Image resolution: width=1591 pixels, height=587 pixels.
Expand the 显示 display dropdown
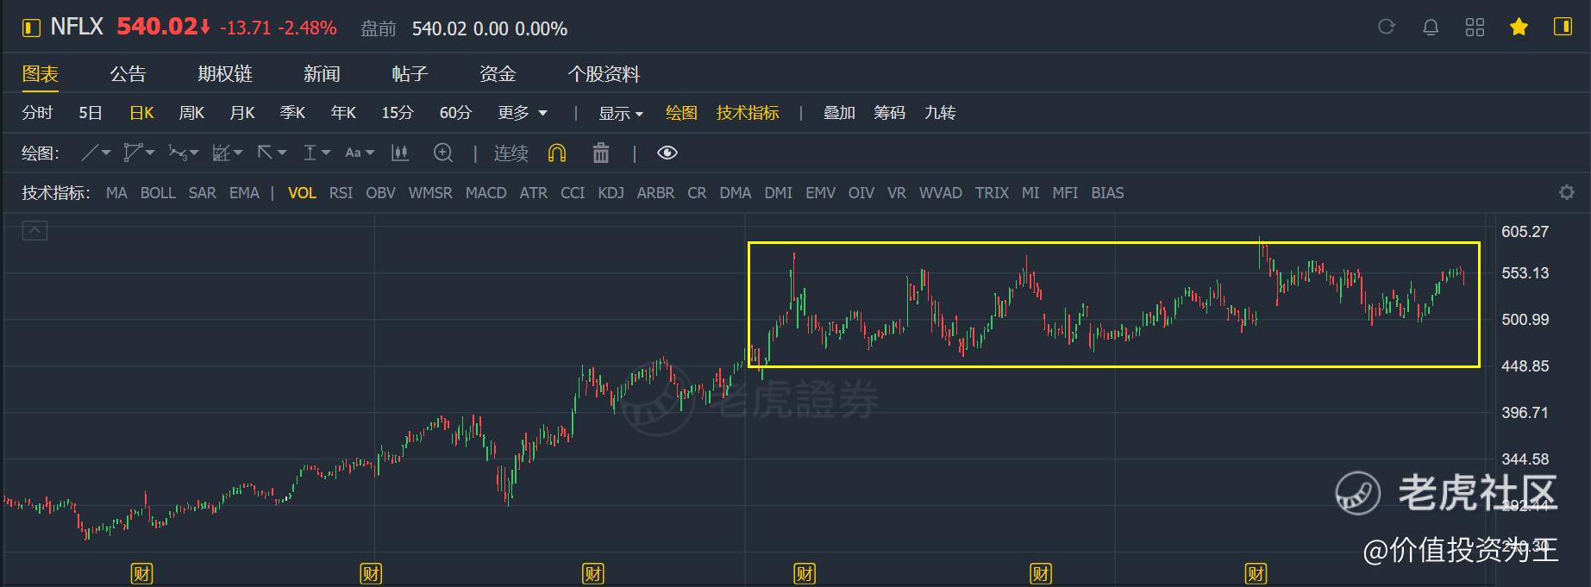pyautogui.click(x=621, y=113)
